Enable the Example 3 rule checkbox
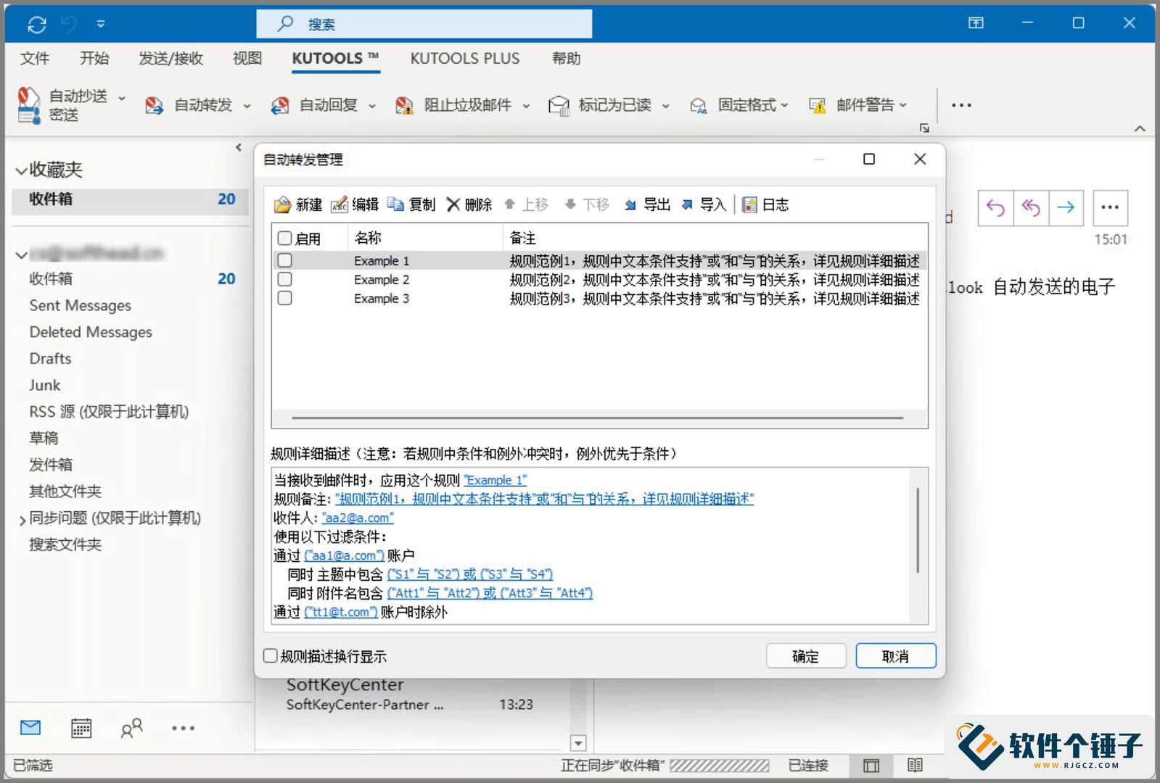The width and height of the screenshot is (1160, 783). click(284, 298)
